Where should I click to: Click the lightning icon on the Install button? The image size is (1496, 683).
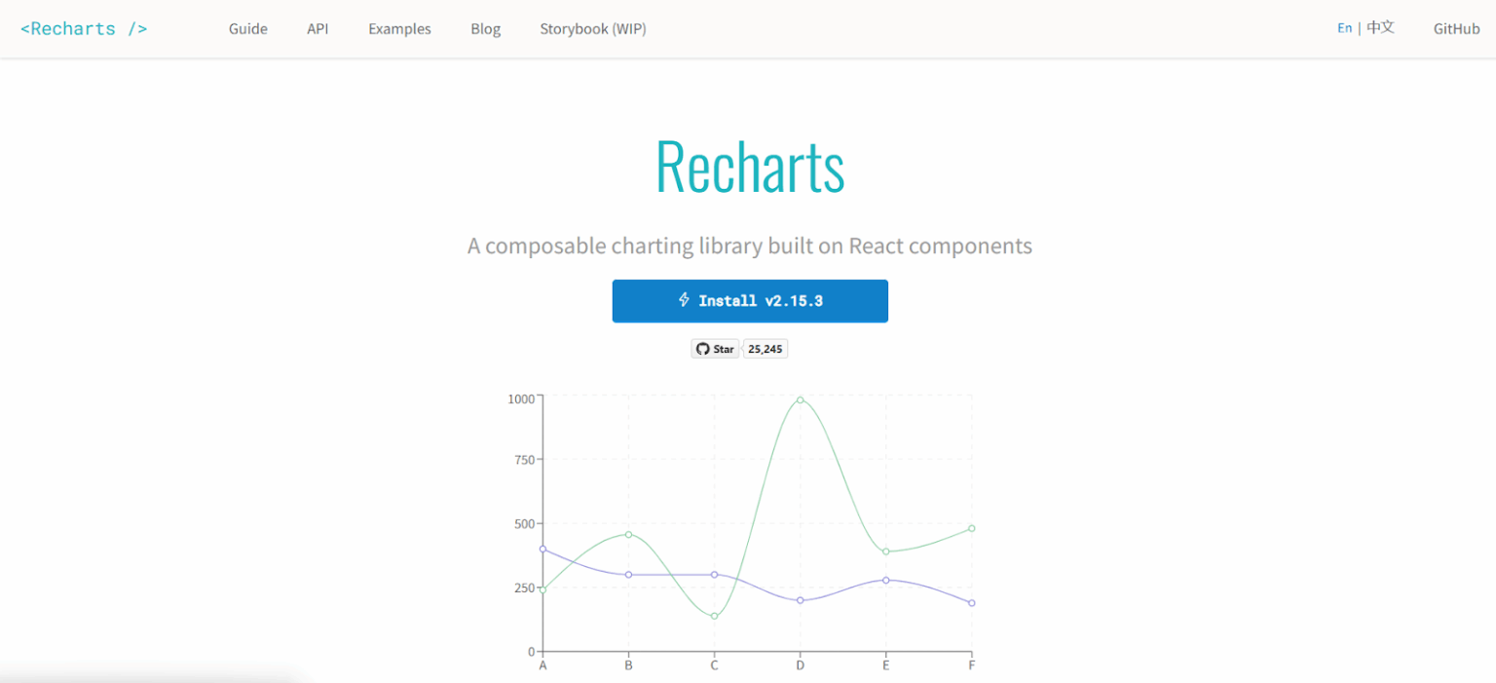pos(687,300)
